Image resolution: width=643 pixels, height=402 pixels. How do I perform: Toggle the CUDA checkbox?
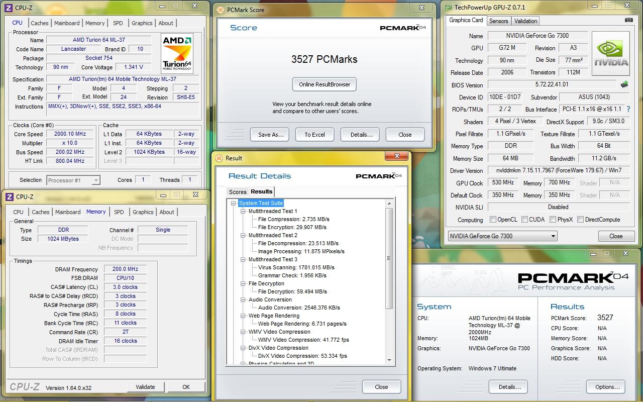(524, 220)
